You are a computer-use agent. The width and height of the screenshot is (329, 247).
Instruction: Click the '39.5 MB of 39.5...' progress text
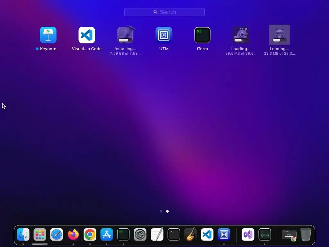pos(241,54)
